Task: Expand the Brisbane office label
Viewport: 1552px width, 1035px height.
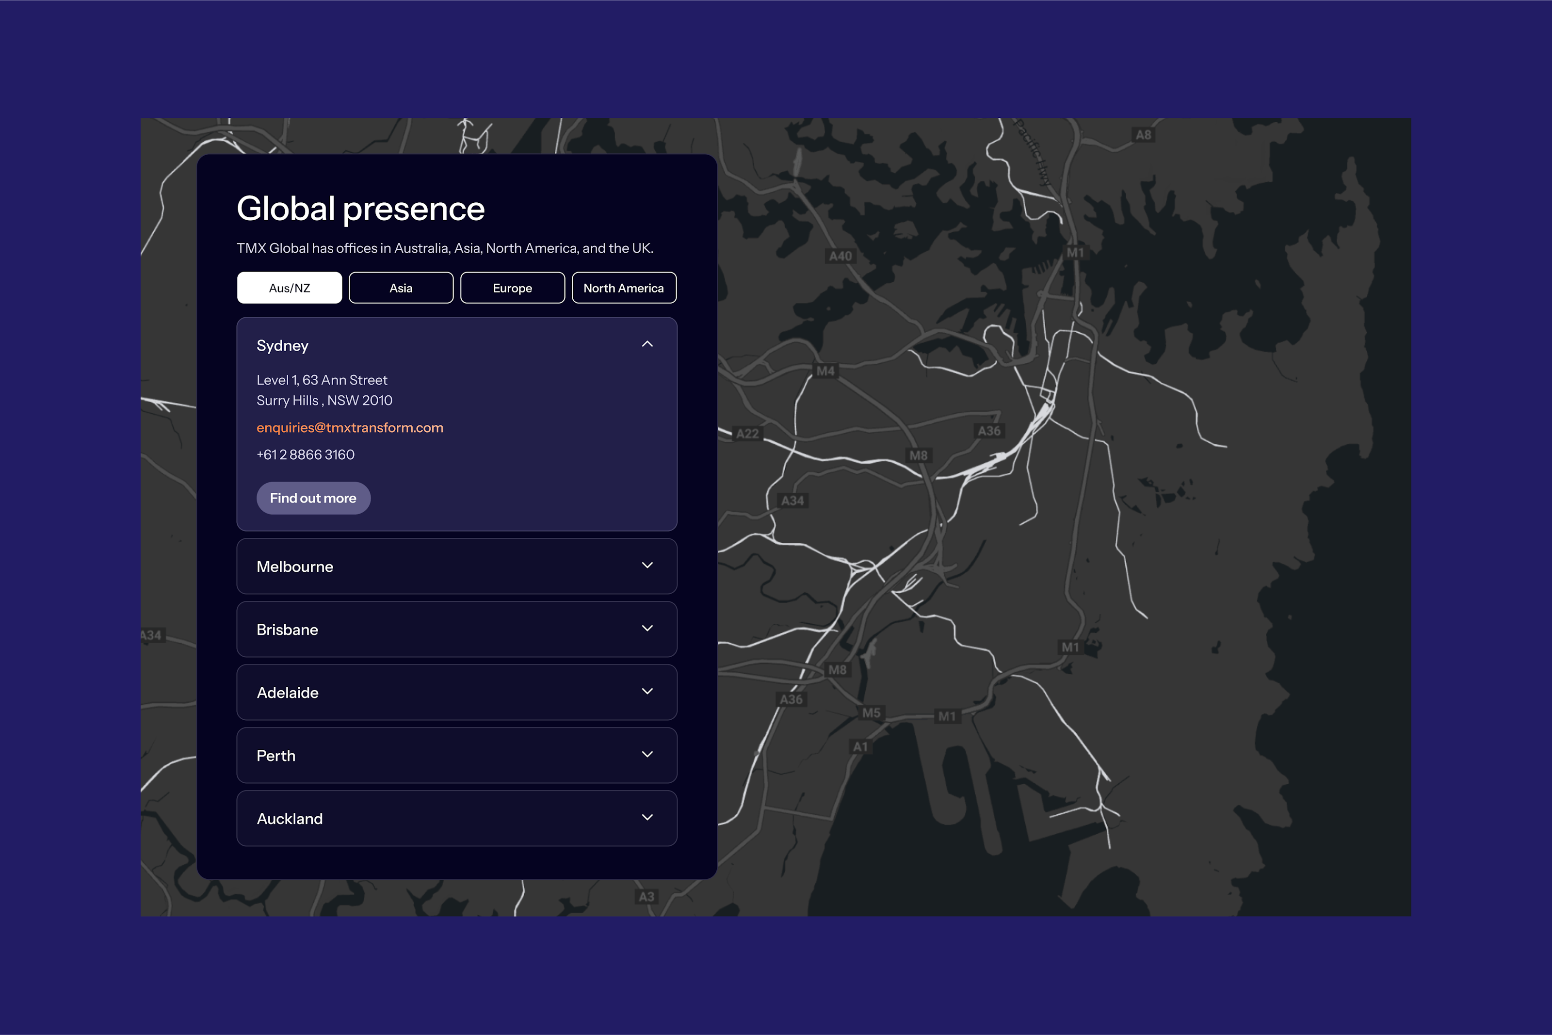Action: pos(287,630)
